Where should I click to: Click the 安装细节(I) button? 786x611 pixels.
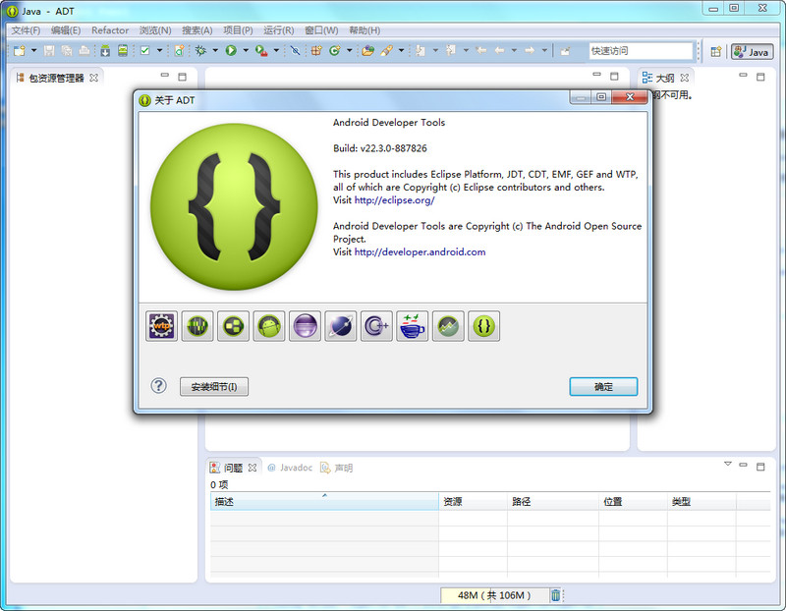point(213,386)
